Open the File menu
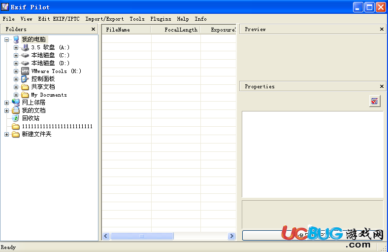The image size is (388, 252). click(x=9, y=19)
